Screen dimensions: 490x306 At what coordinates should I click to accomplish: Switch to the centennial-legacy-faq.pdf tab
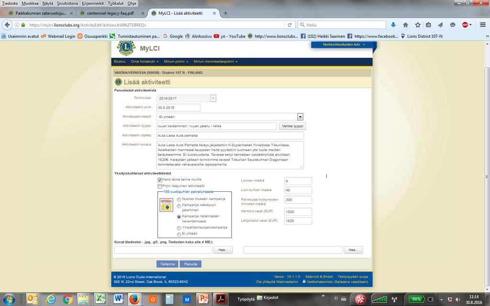pos(111,13)
